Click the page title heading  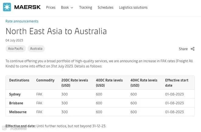56,31
